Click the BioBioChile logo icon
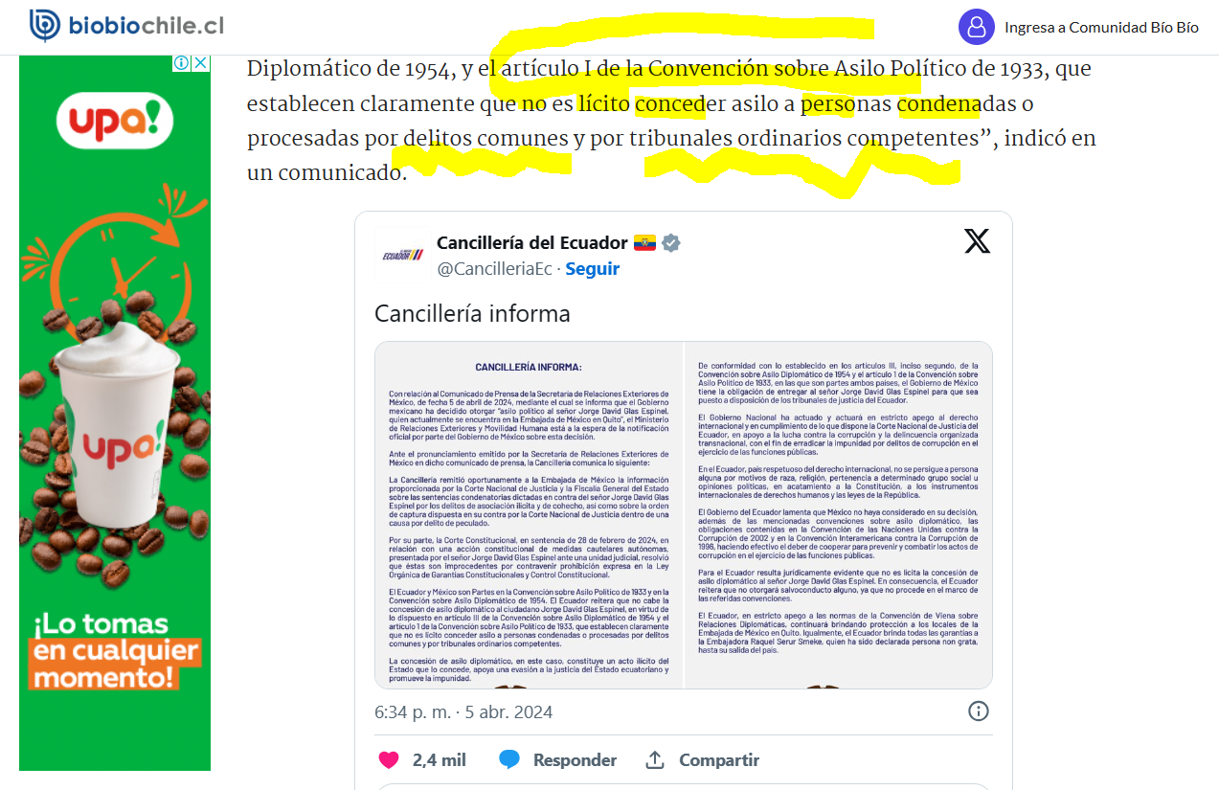1219x790 pixels. (44, 26)
